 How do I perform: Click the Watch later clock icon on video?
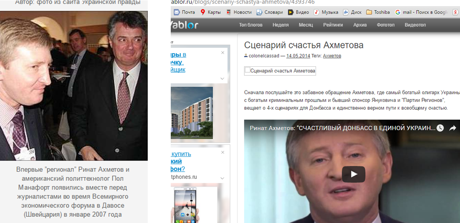(440, 128)
